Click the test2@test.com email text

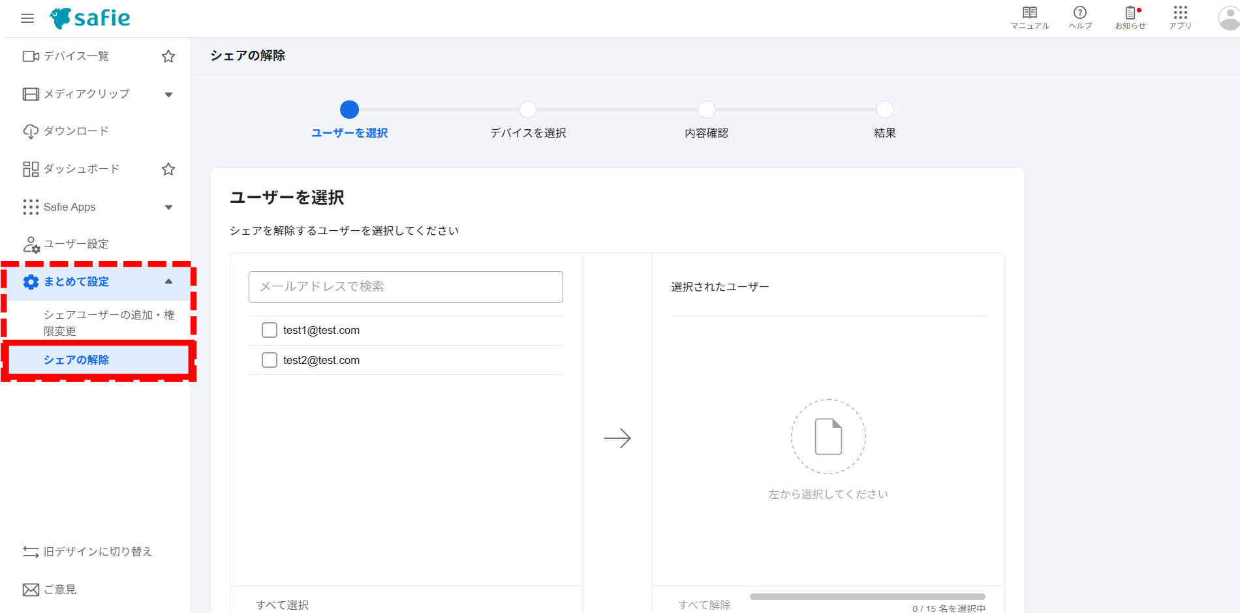321,360
